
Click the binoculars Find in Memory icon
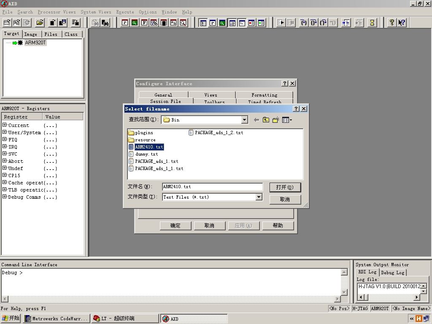[105, 23]
